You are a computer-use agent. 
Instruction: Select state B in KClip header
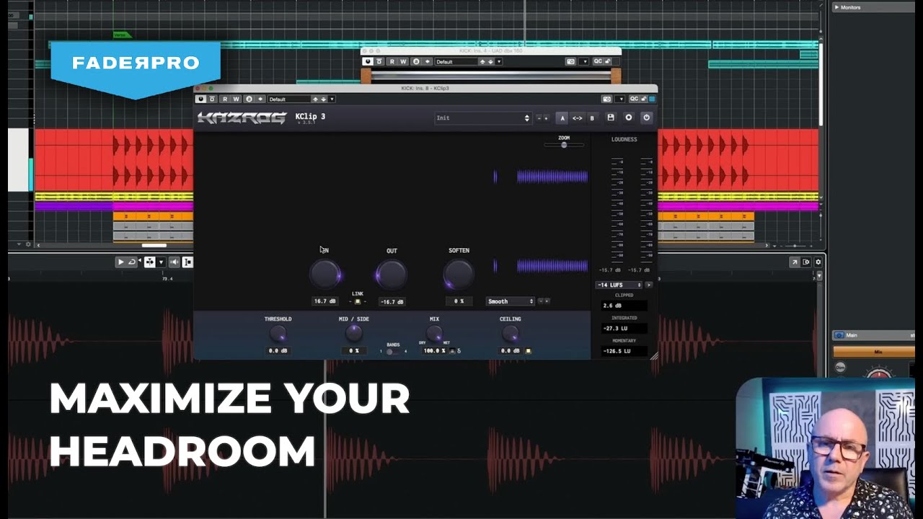tap(592, 118)
